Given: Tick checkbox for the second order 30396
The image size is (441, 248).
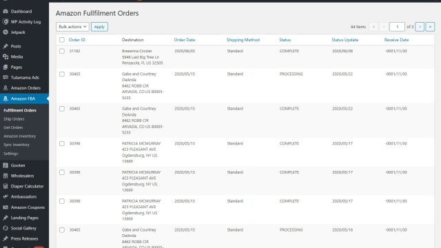Looking at the screenshot, I should click(62, 201).
